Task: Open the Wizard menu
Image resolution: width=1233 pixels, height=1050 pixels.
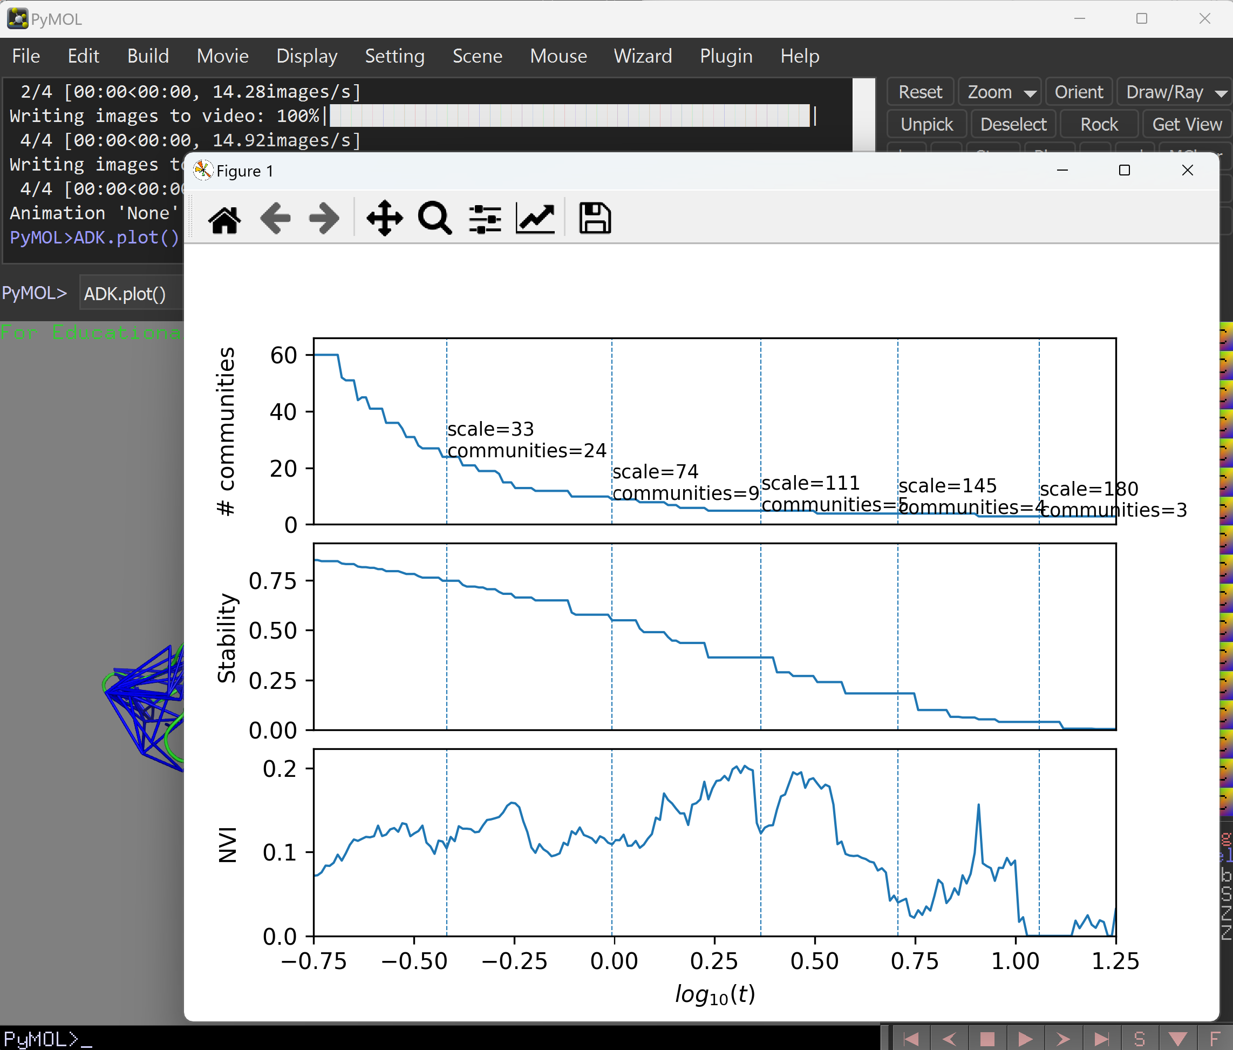Action: pos(643,56)
